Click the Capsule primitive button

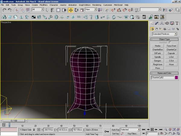pyautogui.click(x=171, y=53)
